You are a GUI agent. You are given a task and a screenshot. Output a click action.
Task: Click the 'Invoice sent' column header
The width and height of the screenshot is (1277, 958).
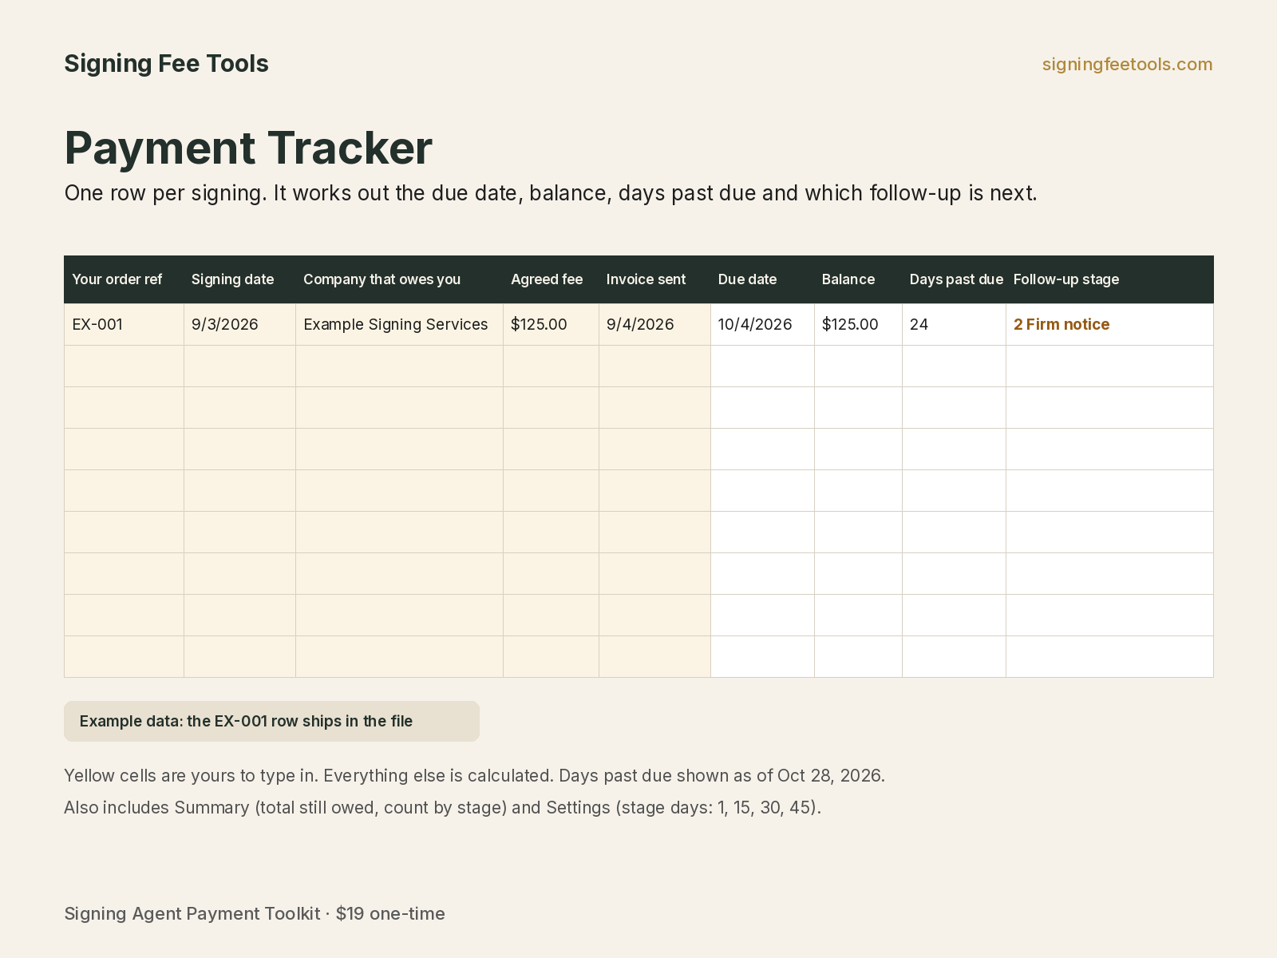654,279
